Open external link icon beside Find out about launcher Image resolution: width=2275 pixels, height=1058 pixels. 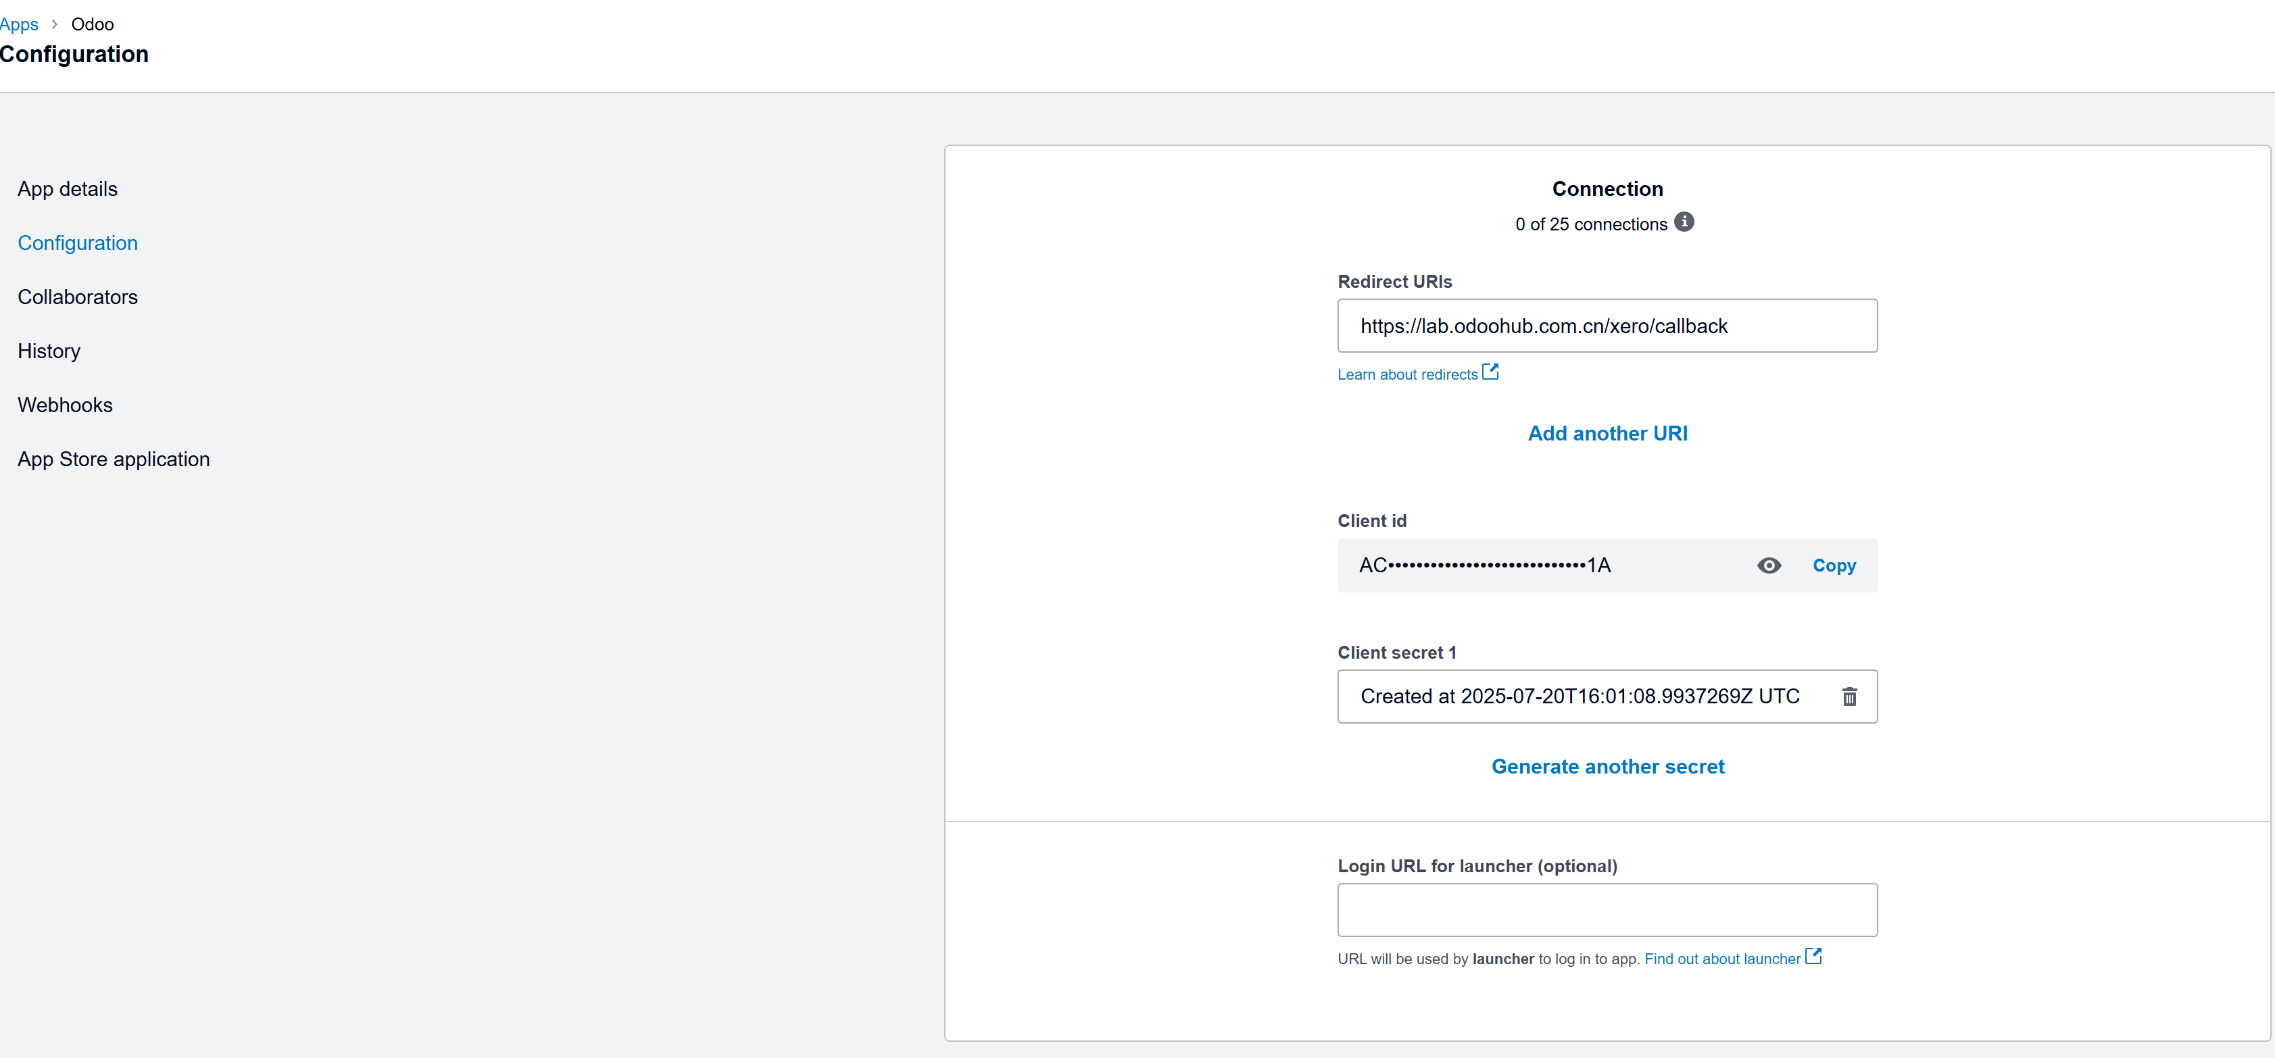(x=1813, y=957)
